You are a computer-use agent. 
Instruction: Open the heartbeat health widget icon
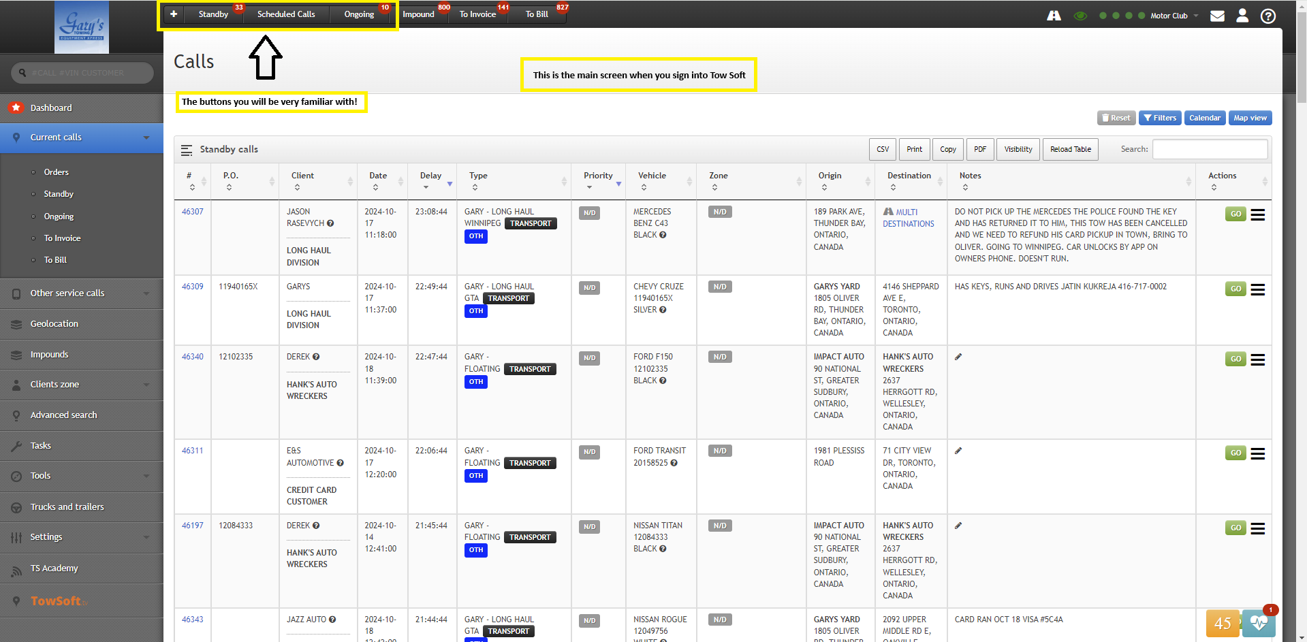[x=1259, y=623]
